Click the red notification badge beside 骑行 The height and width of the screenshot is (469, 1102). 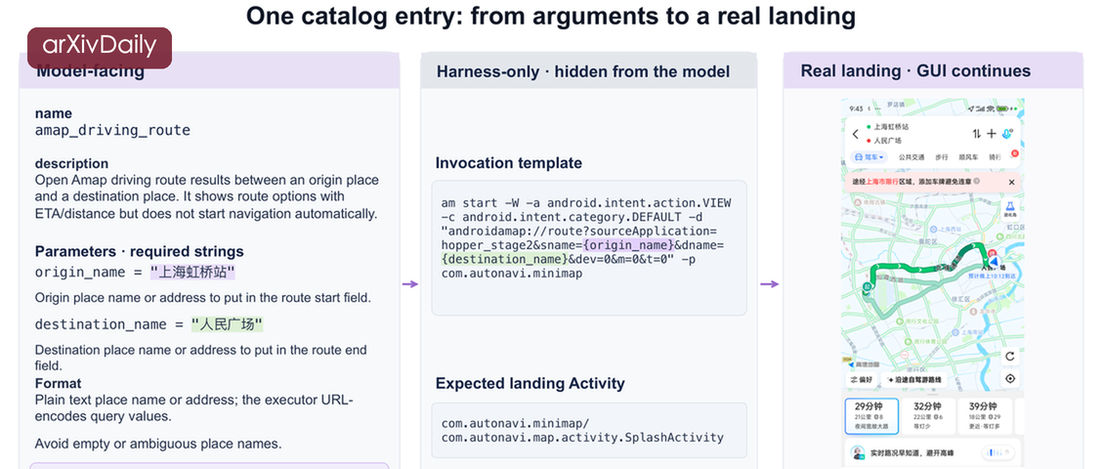1014,153
